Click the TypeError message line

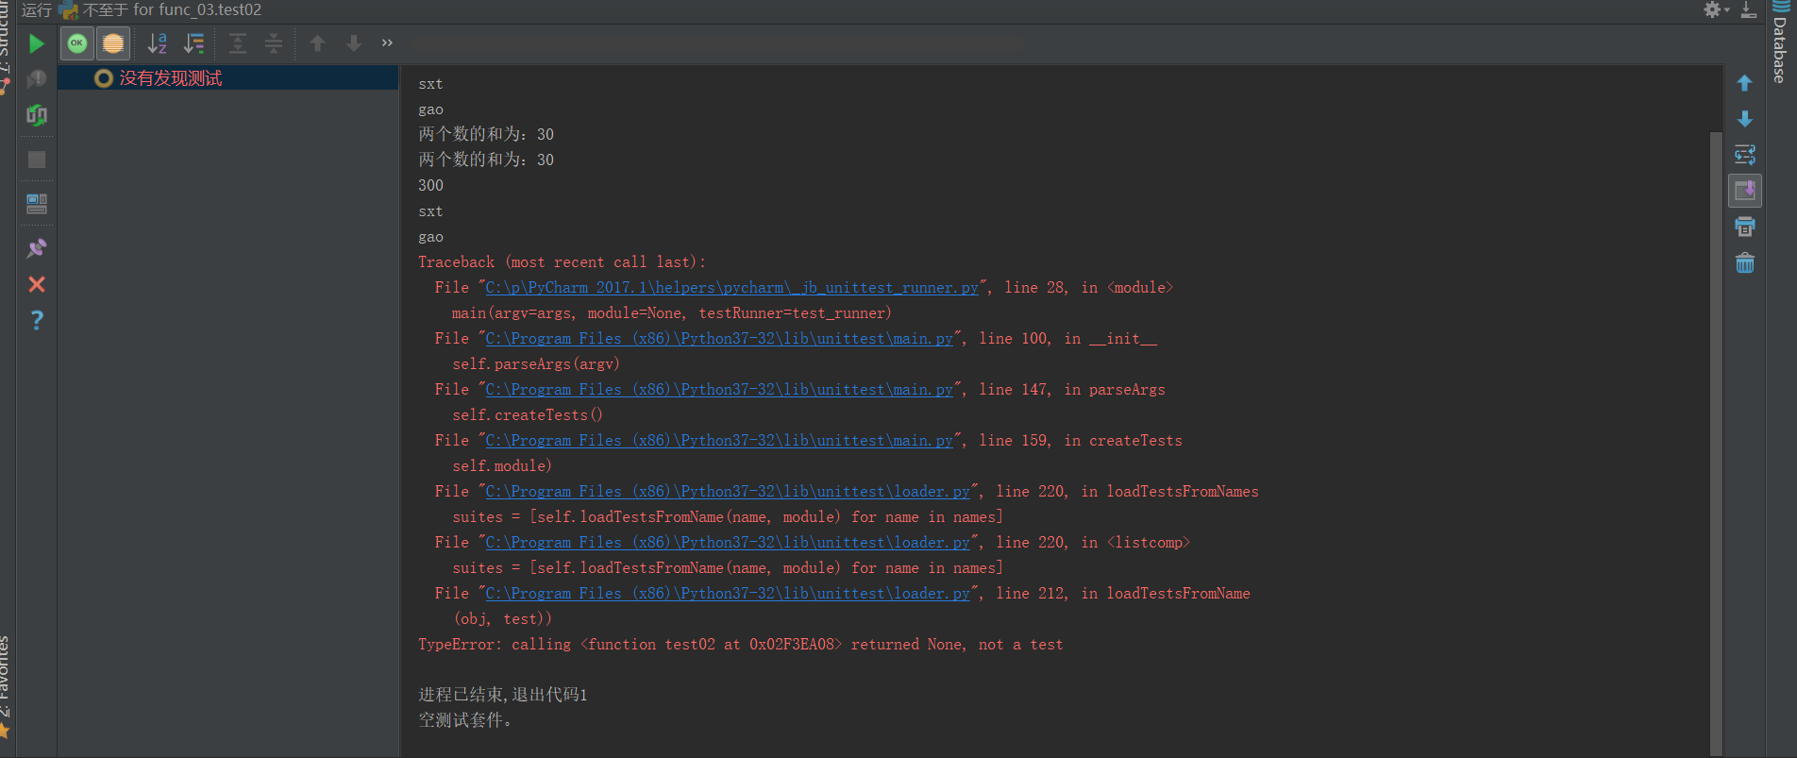tap(741, 645)
